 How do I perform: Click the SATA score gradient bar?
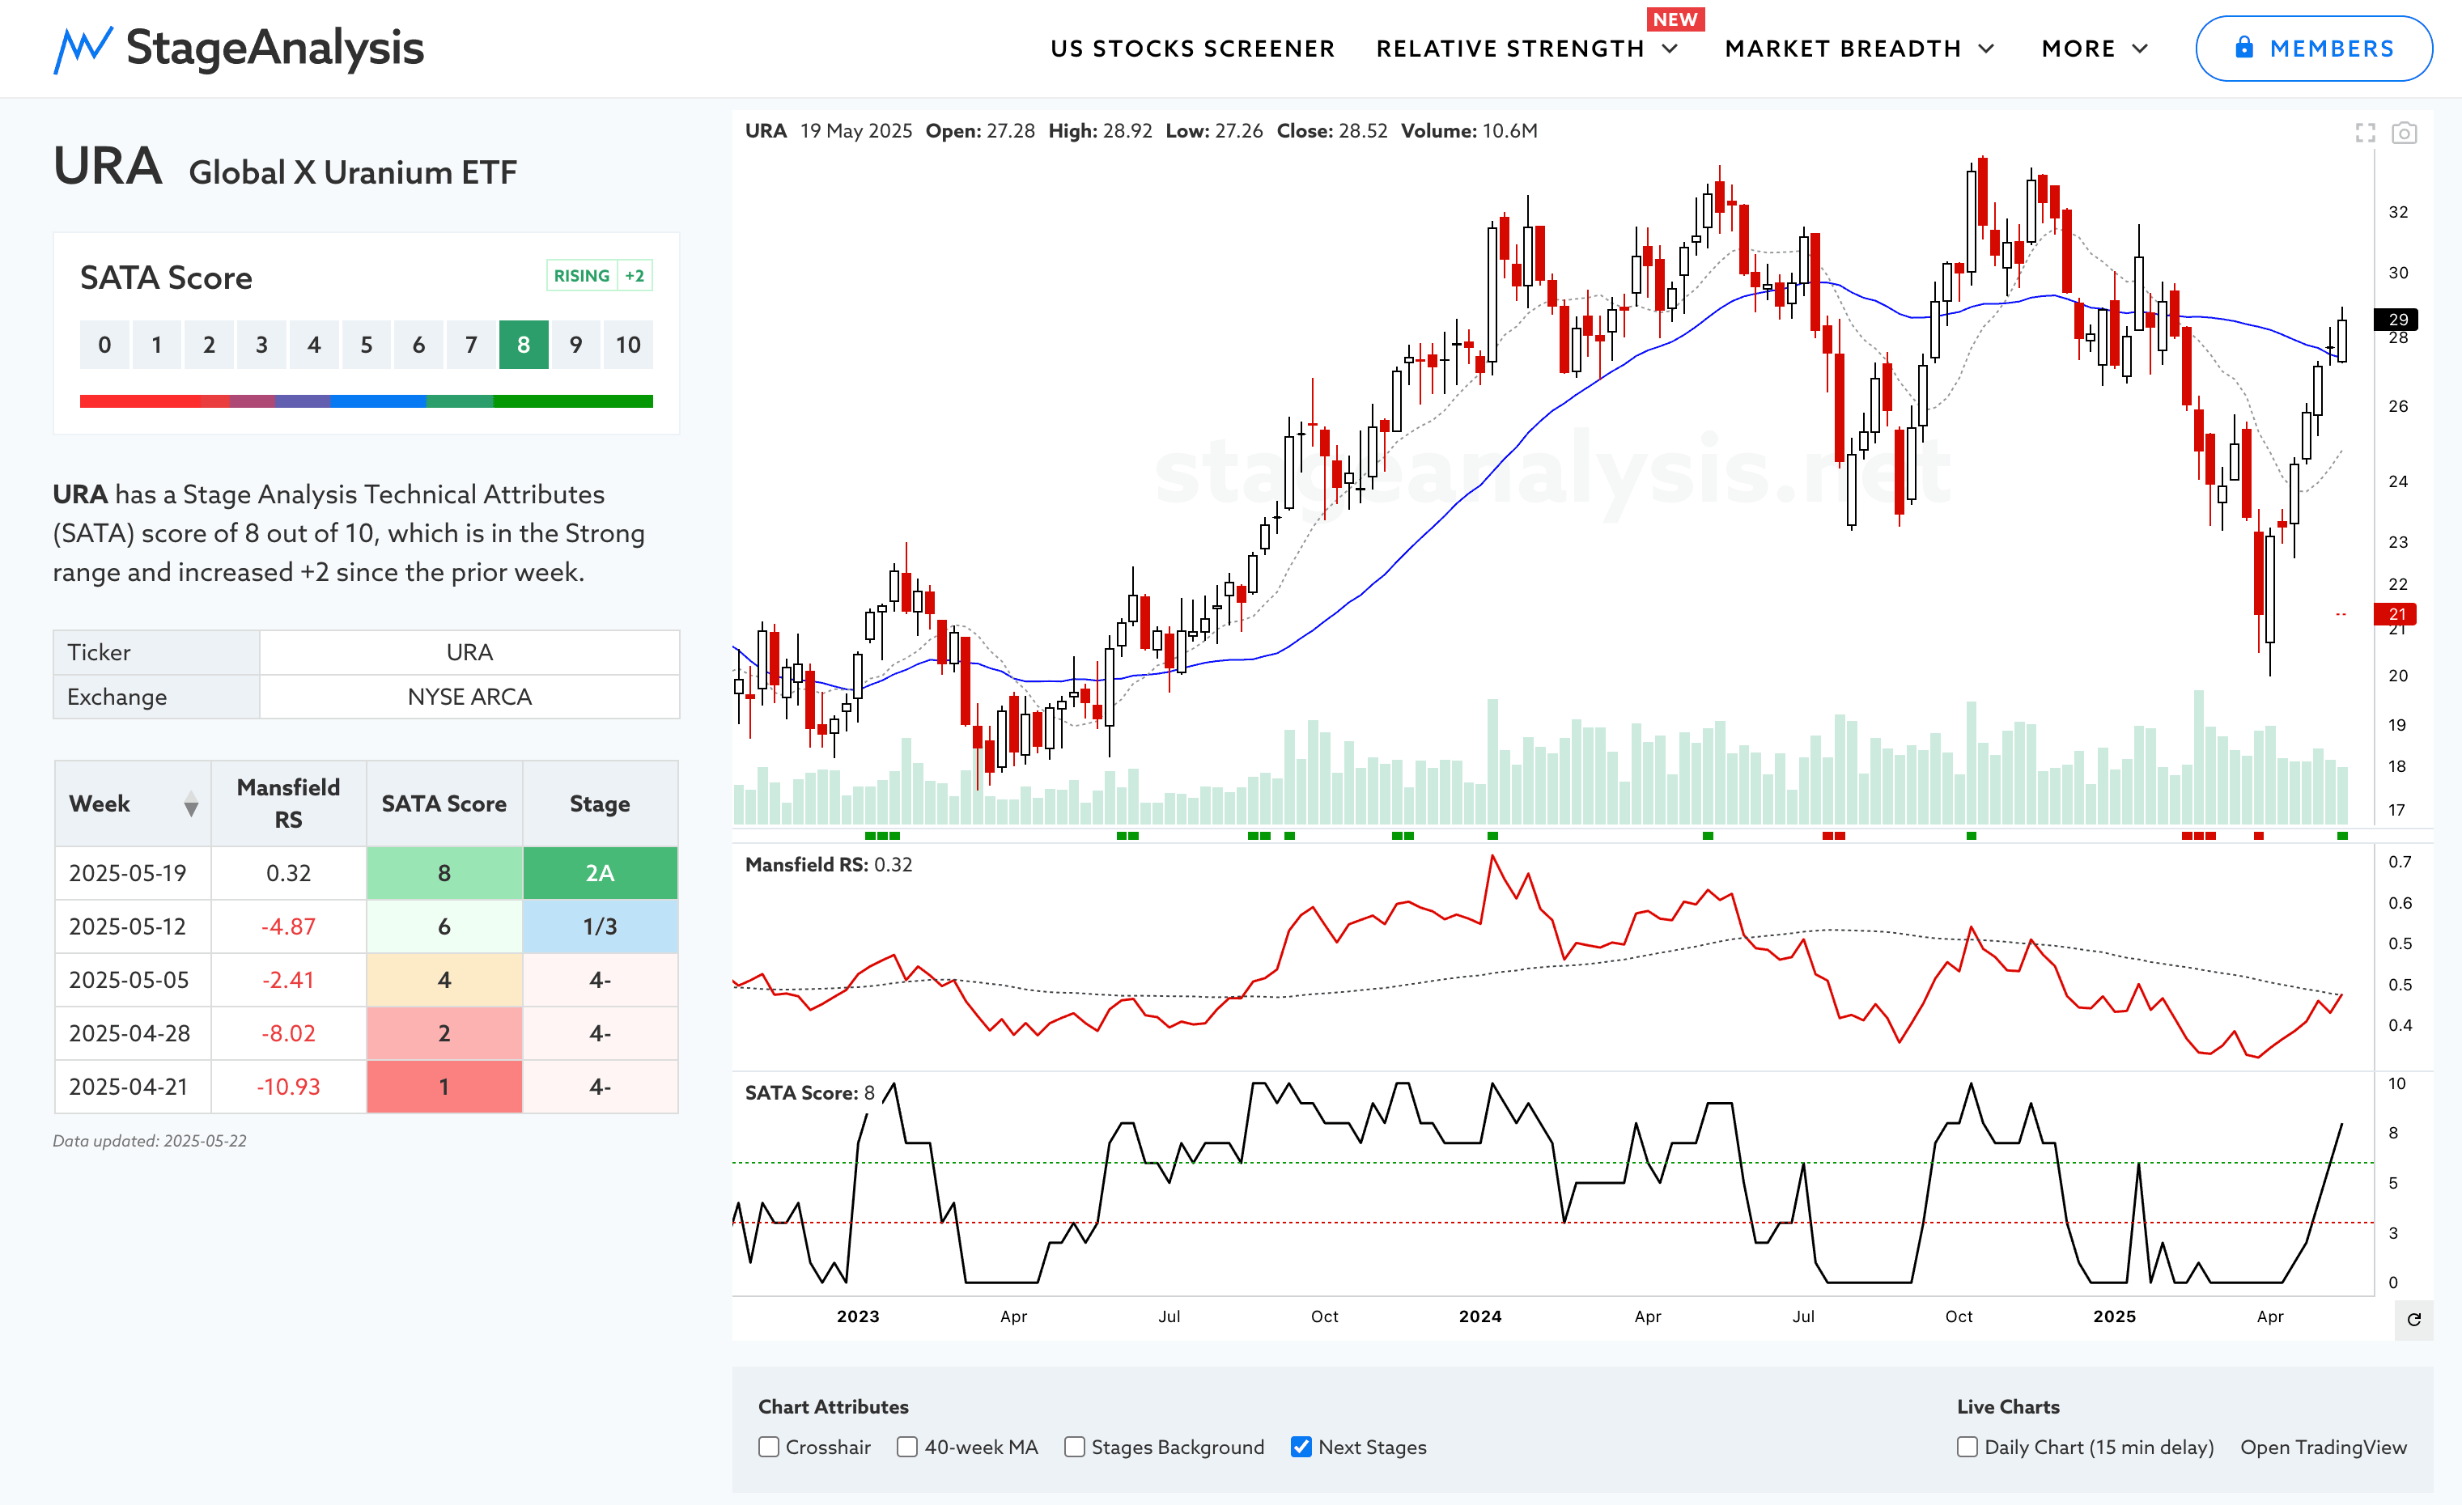(366, 401)
